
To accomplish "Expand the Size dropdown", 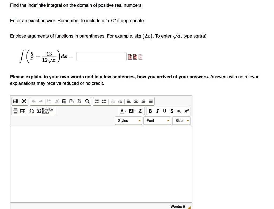I will point(181,120).
